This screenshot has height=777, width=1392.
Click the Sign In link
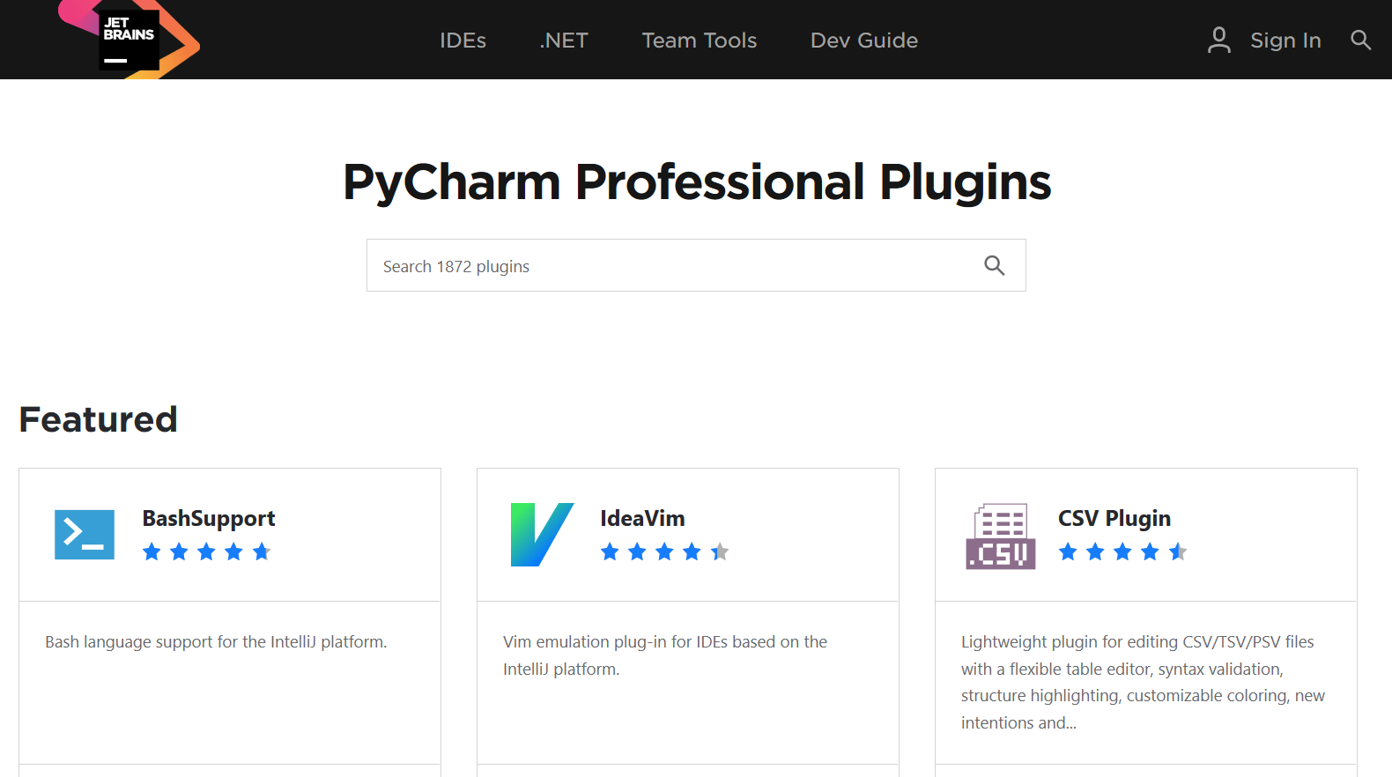[1285, 41]
